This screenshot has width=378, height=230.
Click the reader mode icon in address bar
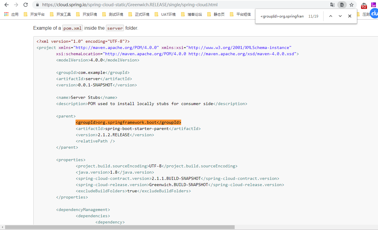click(342, 5)
